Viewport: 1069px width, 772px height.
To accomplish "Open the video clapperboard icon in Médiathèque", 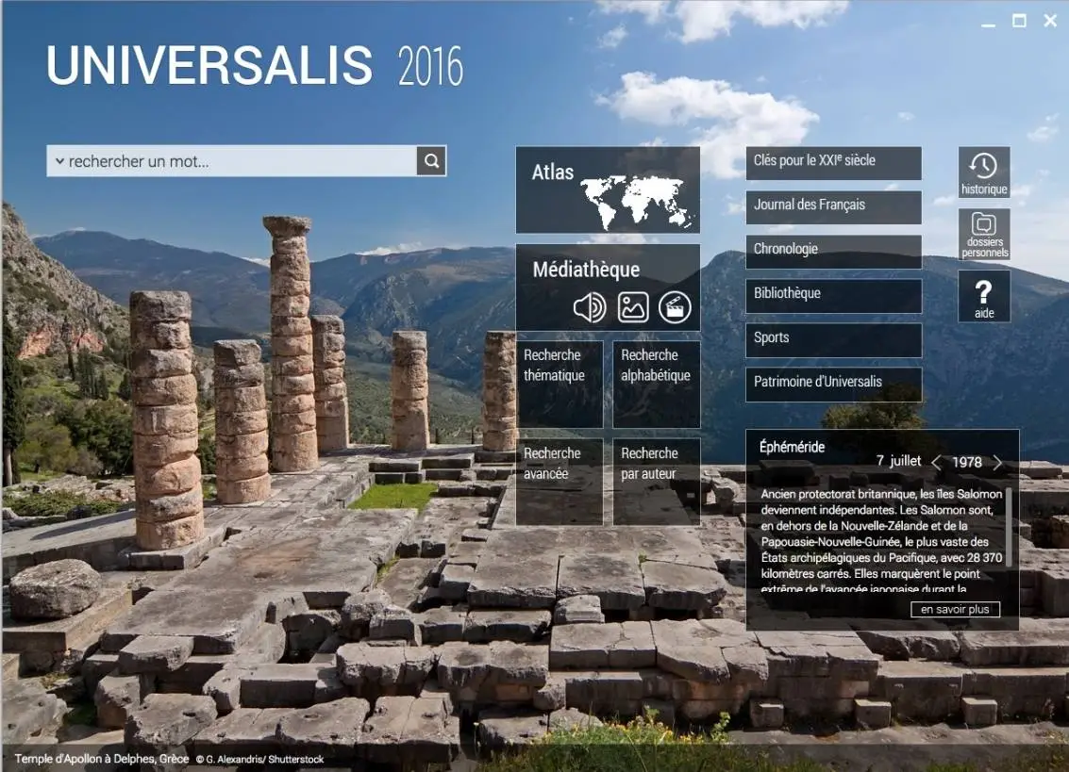I will (x=675, y=307).
